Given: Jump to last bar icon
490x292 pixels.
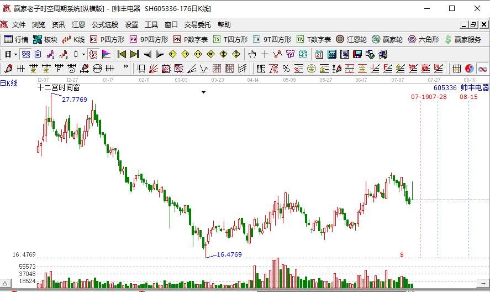Looking at the screenshot, I should coord(134,54).
